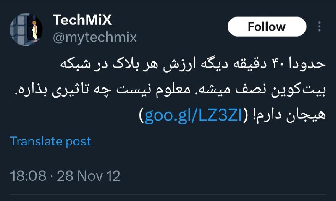Open the goo.gl/LZ3ZI link
Viewport: 336px width, 201px height.
(193, 116)
